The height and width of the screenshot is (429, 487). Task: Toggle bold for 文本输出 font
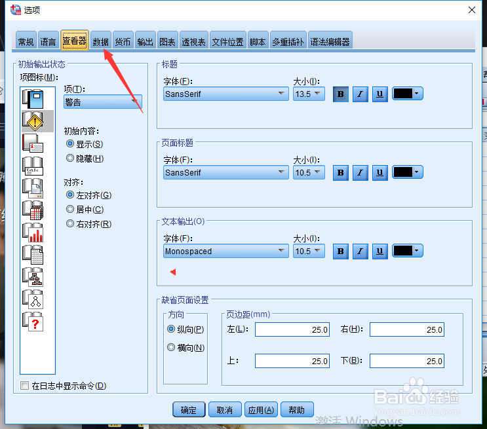(341, 251)
